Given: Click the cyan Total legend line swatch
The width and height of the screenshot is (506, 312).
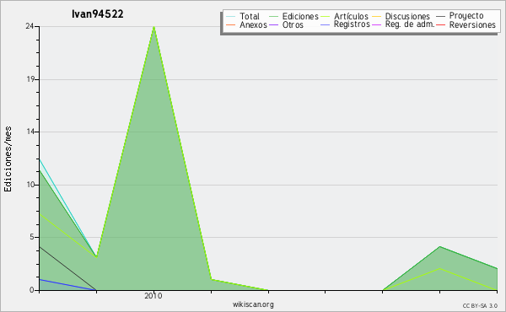Looking at the screenshot, I should (231, 16).
